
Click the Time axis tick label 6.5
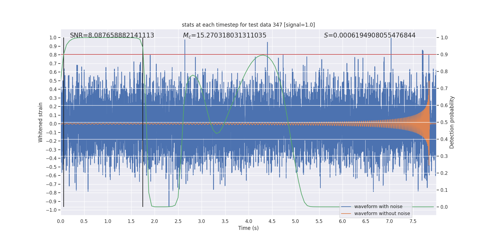(x=366, y=221)
